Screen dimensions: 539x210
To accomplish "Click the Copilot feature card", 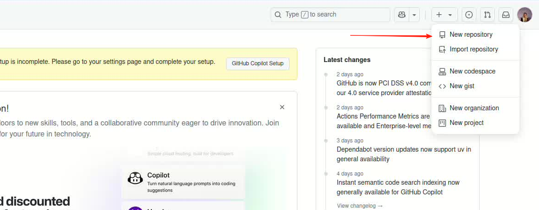I will 183,182.
